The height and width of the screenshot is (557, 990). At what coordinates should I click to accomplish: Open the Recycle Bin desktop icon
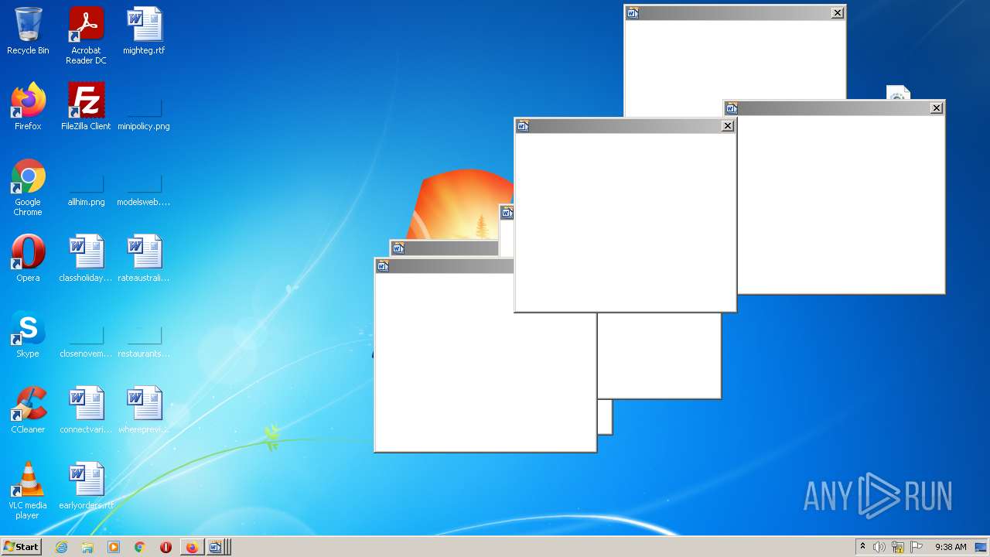coord(28,31)
